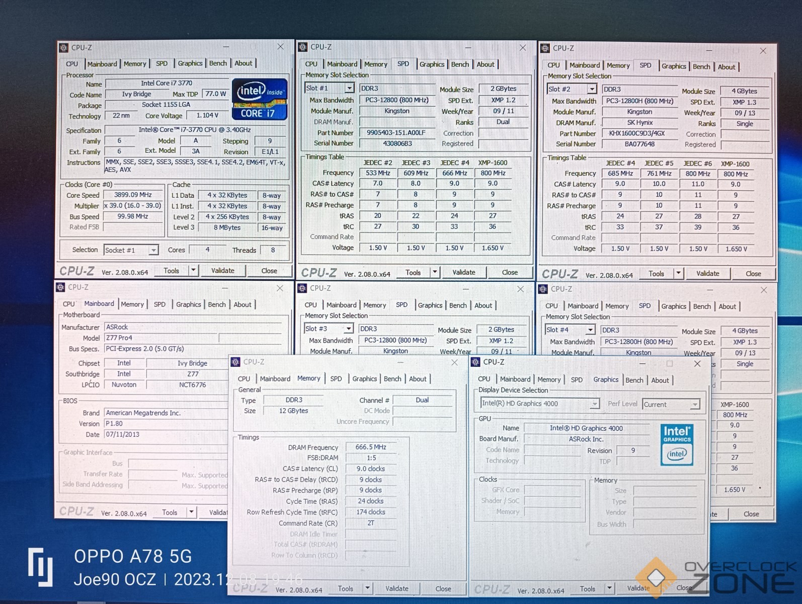
Task: Click the CPU-Z title icon of the Slot #4 SPD window
Action: tap(543, 289)
